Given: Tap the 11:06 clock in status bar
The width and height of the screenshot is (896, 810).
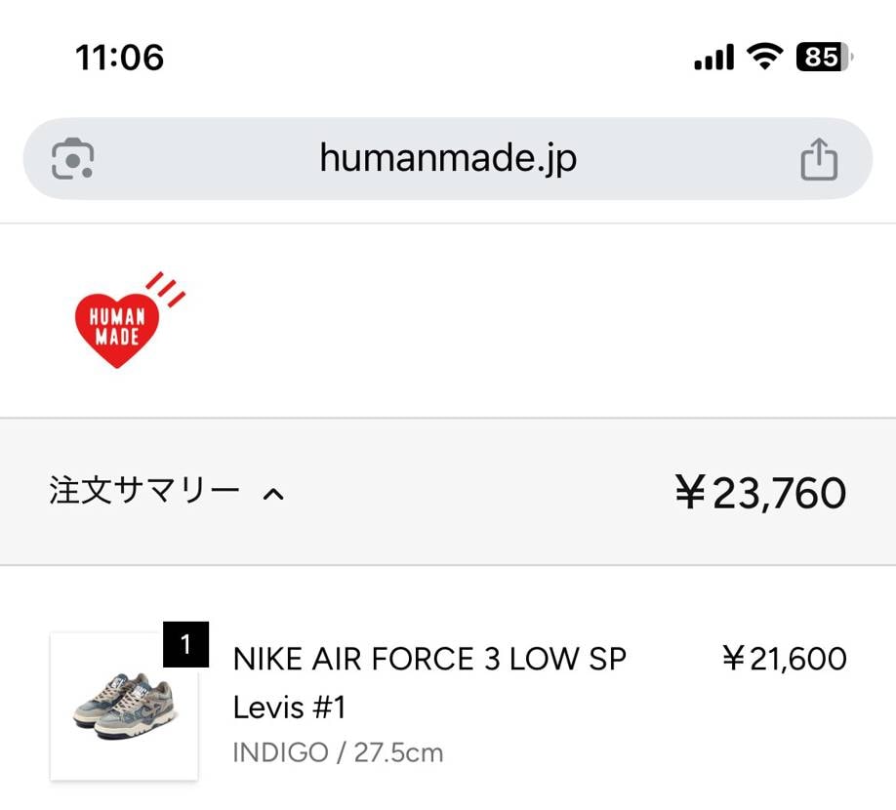Looking at the screenshot, I should click(x=119, y=58).
